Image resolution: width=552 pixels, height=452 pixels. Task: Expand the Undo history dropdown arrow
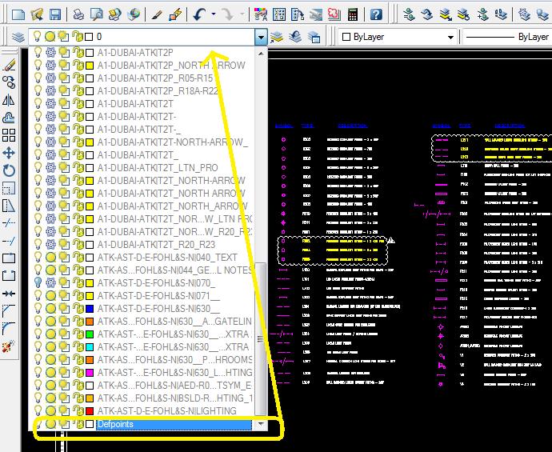[214, 14]
